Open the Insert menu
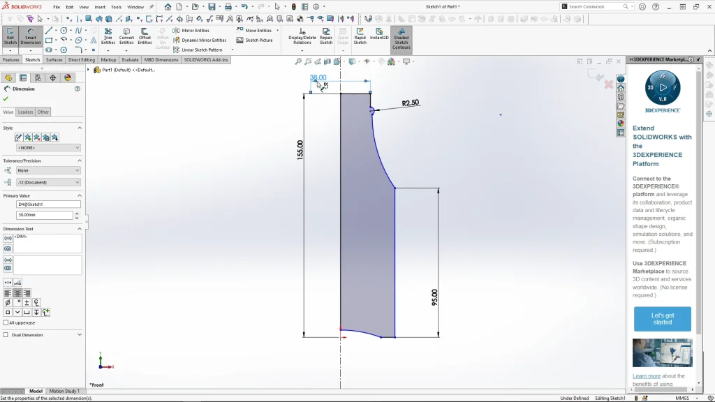Screen dimensions: 715x402 [100, 7]
